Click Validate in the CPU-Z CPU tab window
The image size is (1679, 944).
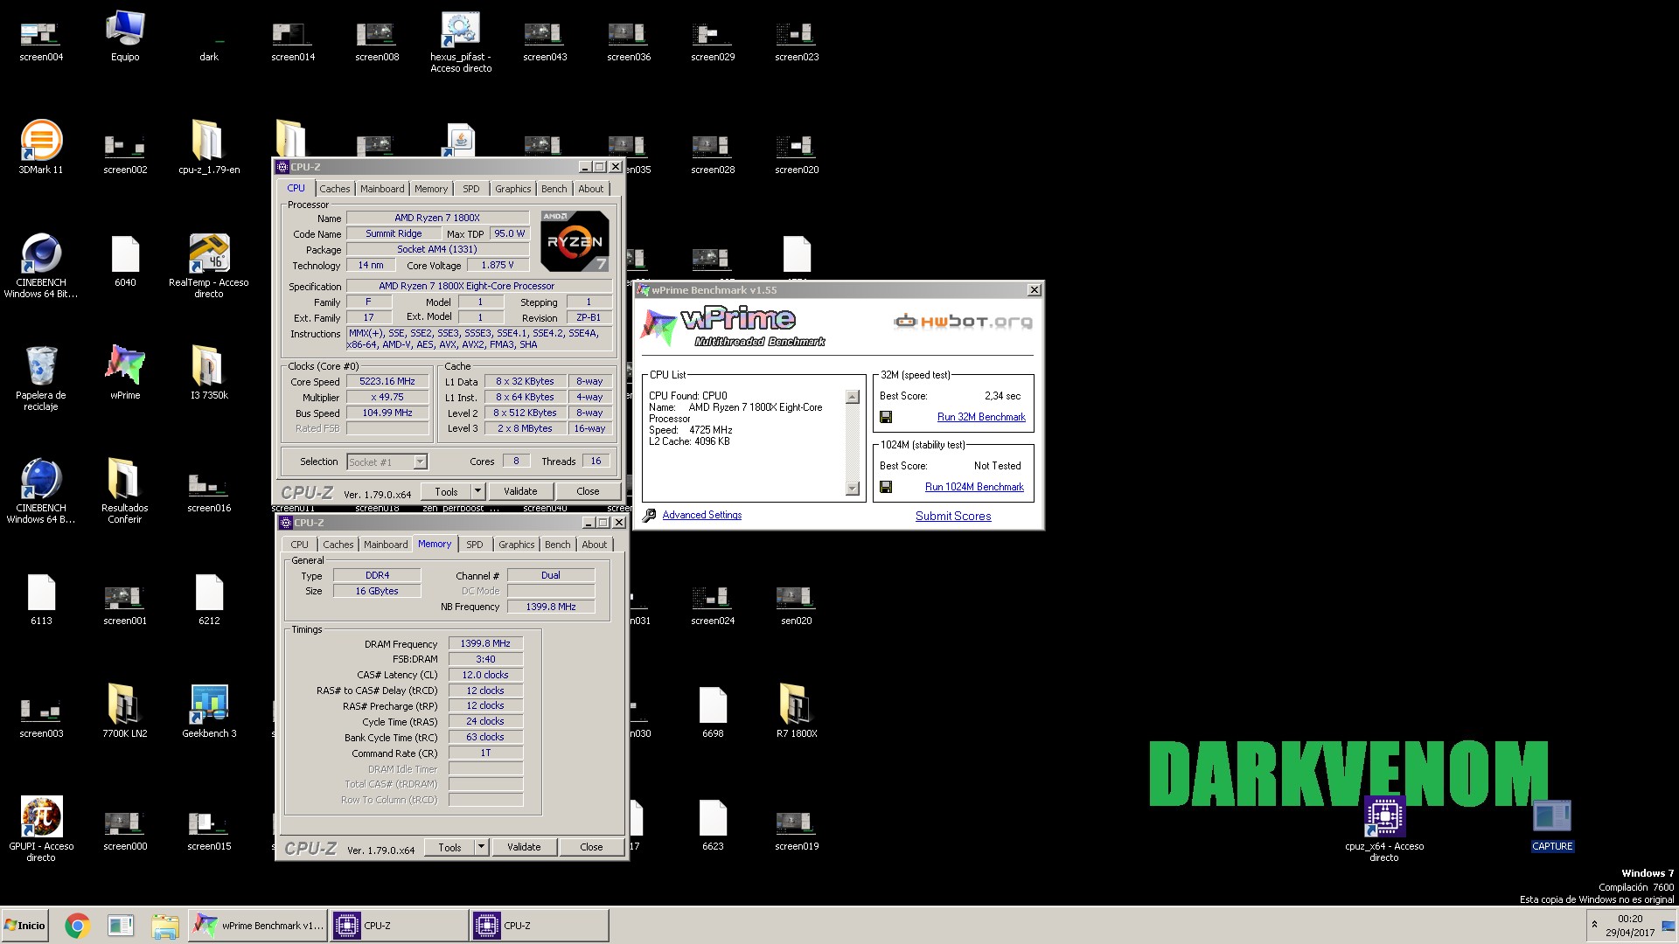520,491
